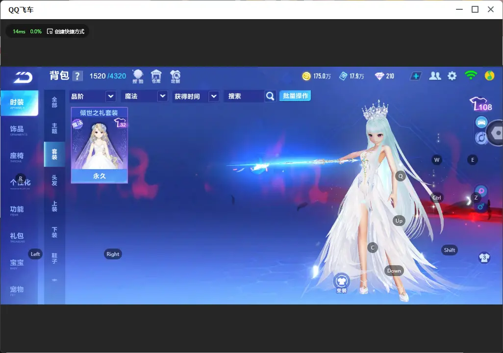Click the back arrow logo in top-left
The width and height of the screenshot is (503, 353).
pyautogui.click(x=23, y=77)
